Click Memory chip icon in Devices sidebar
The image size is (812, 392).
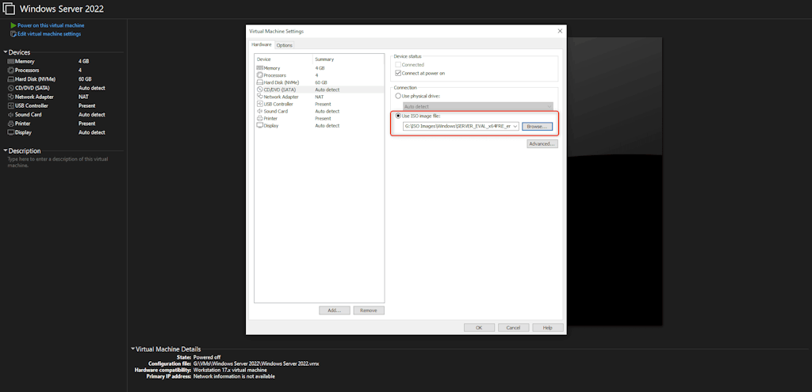pyautogui.click(x=10, y=61)
